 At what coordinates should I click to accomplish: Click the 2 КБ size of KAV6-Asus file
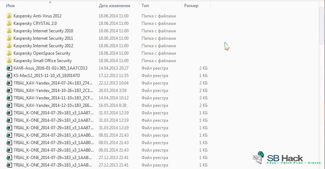click(x=203, y=68)
